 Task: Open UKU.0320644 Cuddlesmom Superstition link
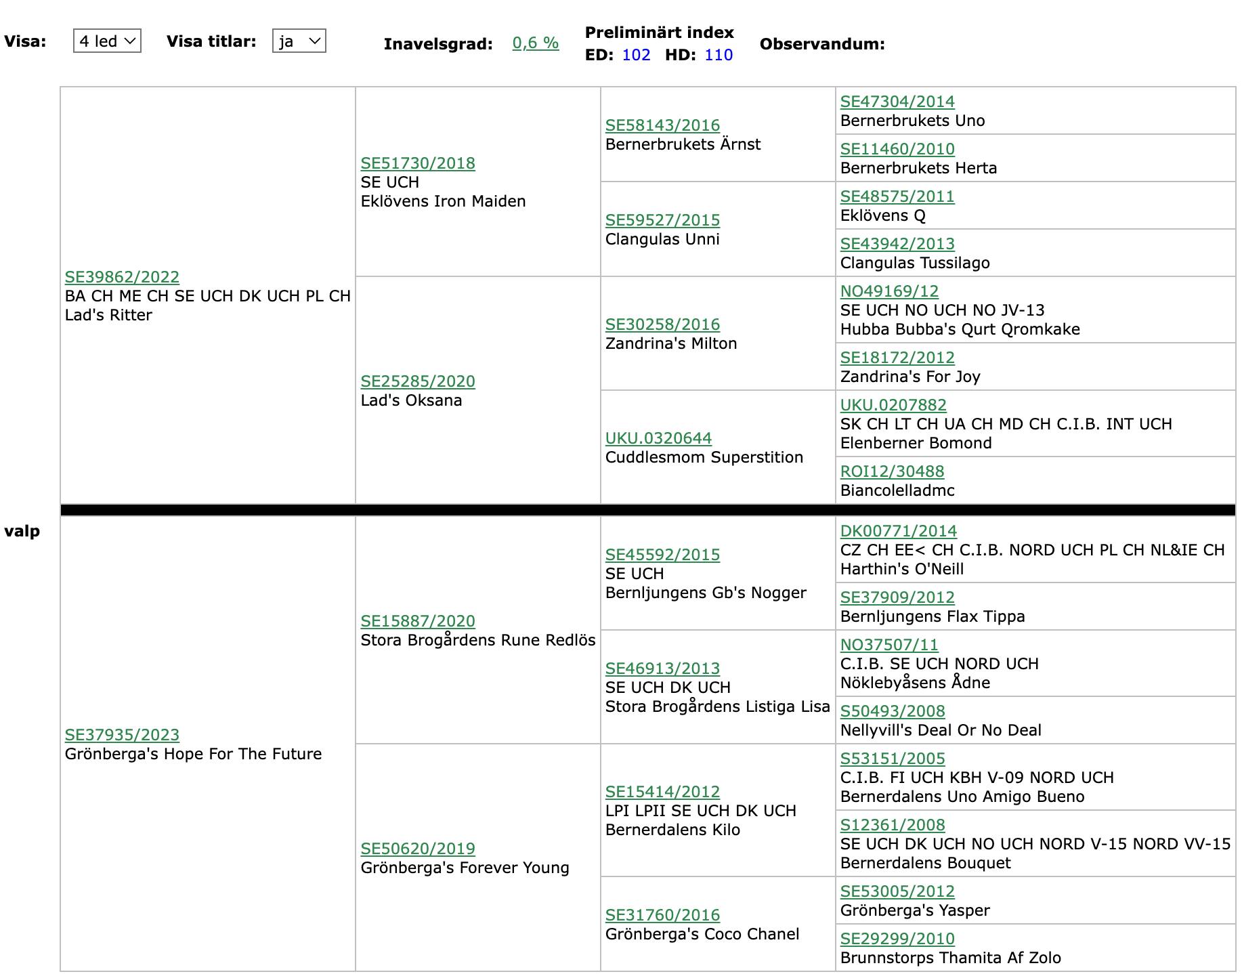point(658,438)
